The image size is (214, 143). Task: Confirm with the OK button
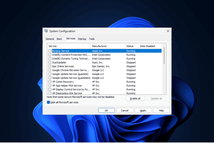(106, 111)
